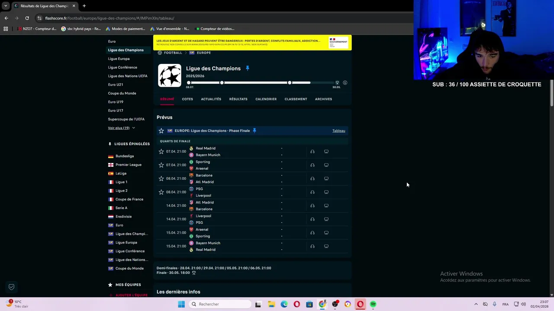The height and width of the screenshot is (311, 554).
Task: Switch to the Cotes tab
Action: coord(187,99)
